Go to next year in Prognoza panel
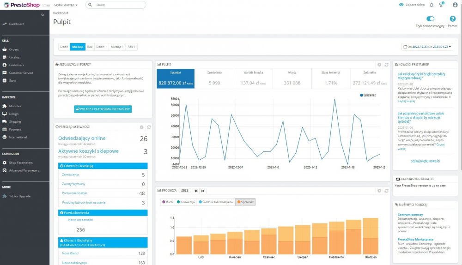This screenshot has width=462, height=265. 203,191
